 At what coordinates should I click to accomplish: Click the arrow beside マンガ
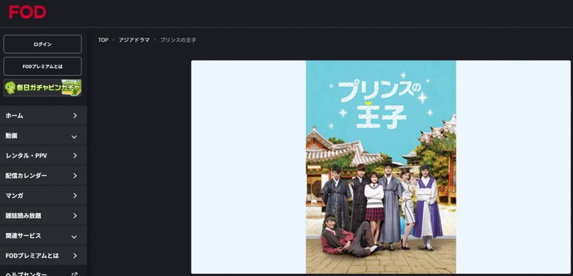[x=75, y=196]
